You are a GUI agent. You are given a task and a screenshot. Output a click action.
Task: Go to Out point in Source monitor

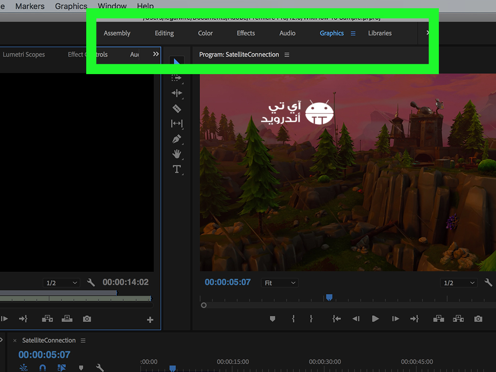pos(23,319)
